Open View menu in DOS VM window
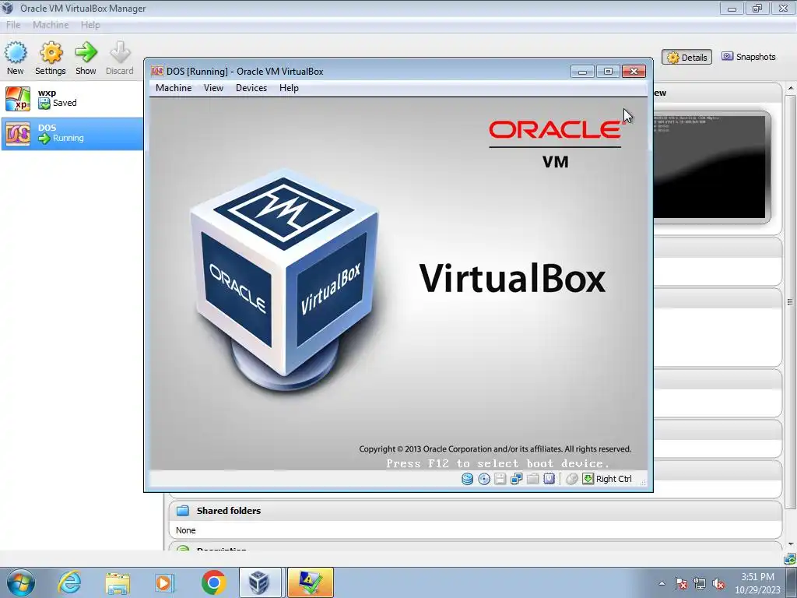Screen dimensions: 797x598 point(213,88)
